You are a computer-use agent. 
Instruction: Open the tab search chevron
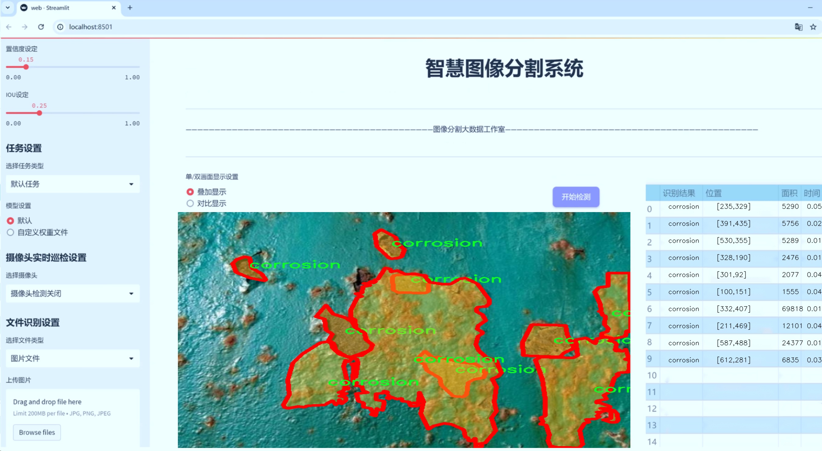coord(8,8)
